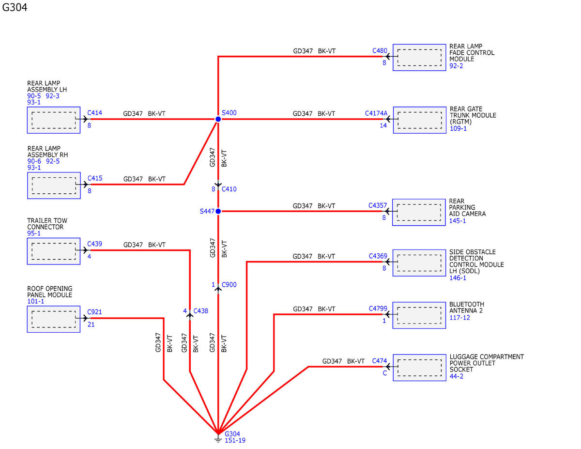Select connector label C4174A
This screenshot has height=449, width=581.
[376, 113]
